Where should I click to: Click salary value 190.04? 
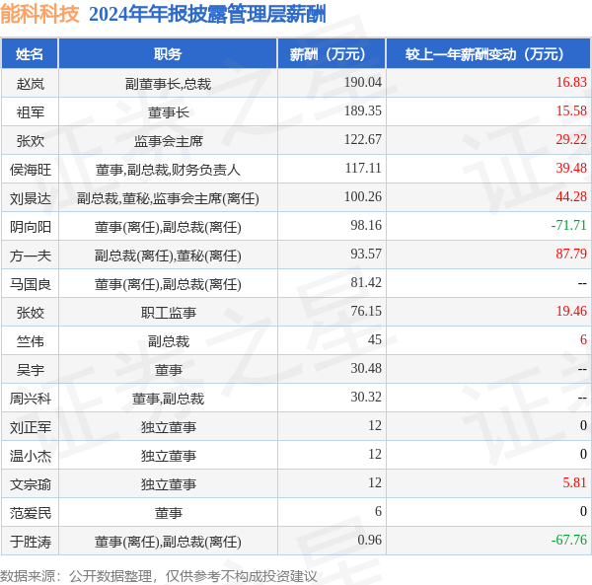(363, 82)
